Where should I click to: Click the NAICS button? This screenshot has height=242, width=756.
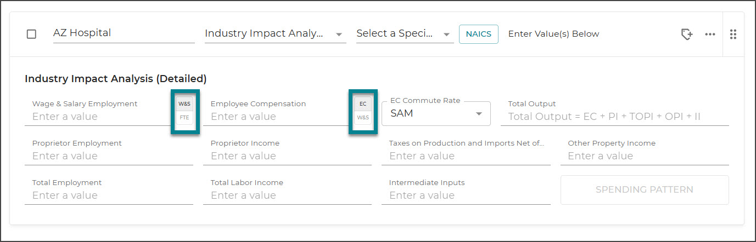[x=478, y=34]
